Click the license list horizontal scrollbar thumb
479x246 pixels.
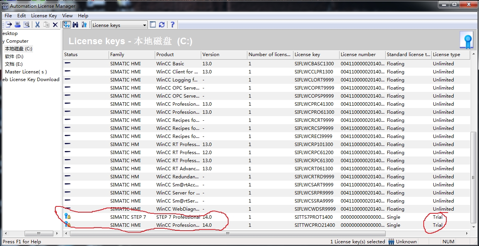coord(227,233)
